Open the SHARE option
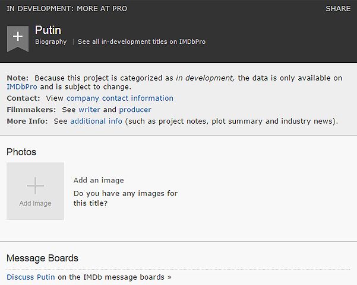Image resolution: width=357 pixels, height=285 pixels. (x=338, y=9)
